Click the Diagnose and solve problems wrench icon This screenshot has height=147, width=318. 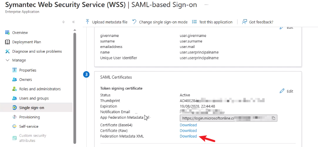click(7, 51)
